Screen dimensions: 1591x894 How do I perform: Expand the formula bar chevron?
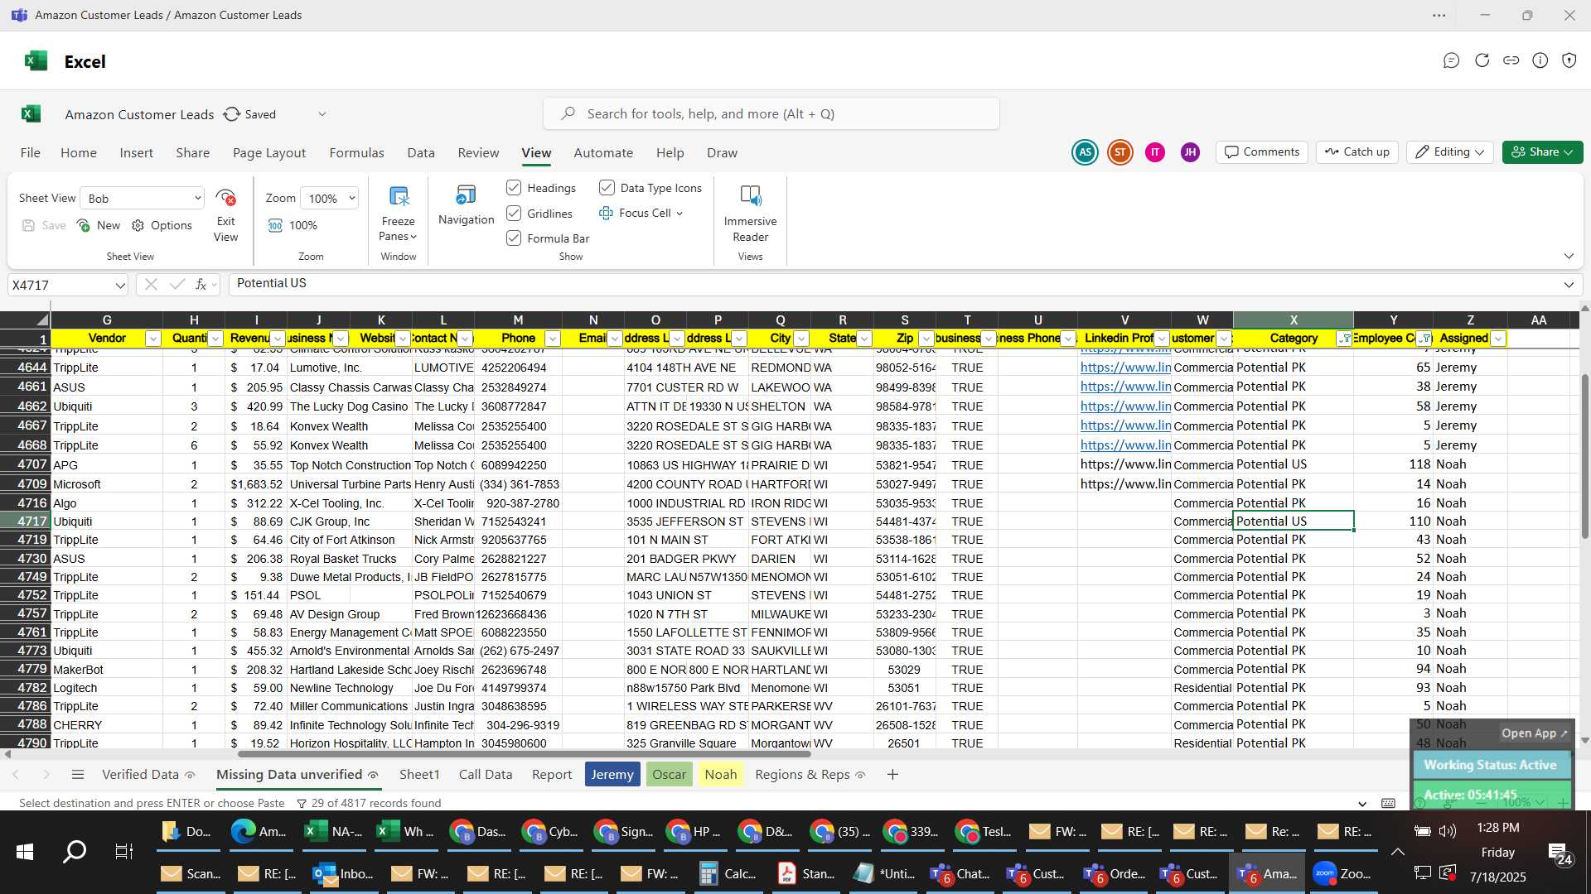pos(1569,285)
